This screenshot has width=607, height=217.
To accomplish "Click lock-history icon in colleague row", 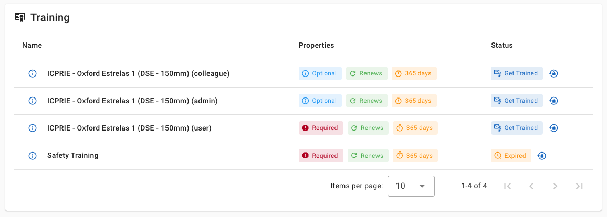I will coord(553,74).
